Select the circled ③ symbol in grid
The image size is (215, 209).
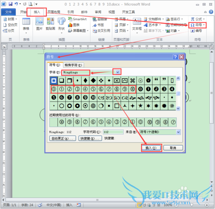(77, 89)
